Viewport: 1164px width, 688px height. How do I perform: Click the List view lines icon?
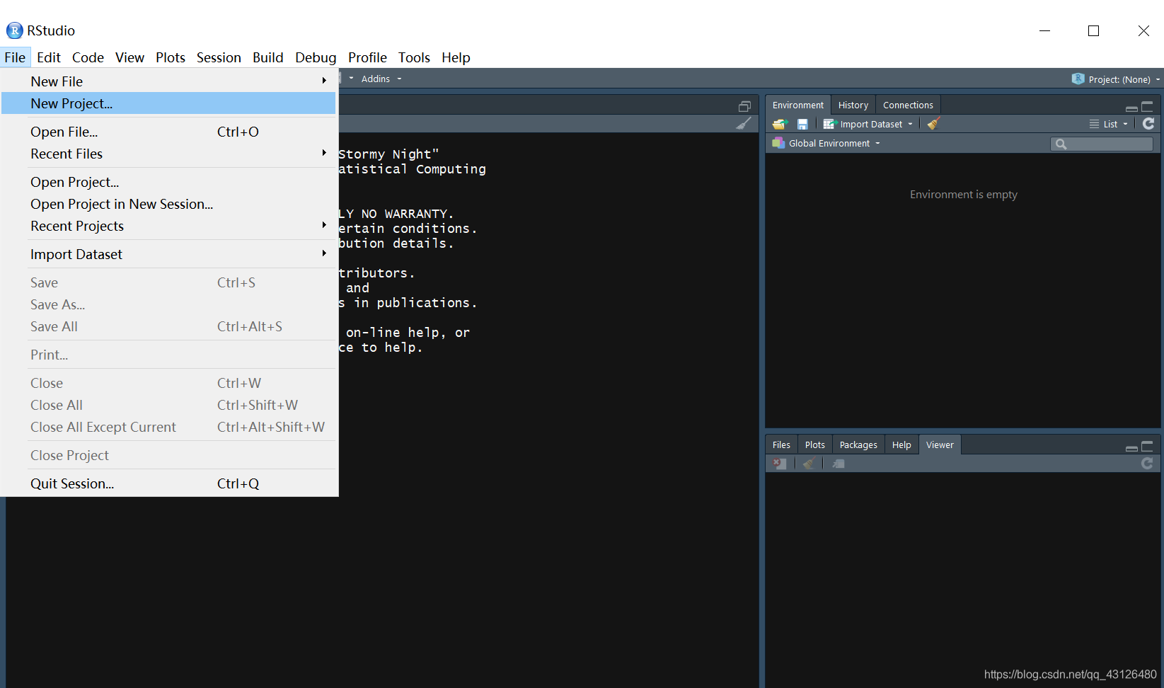click(1094, 124)
